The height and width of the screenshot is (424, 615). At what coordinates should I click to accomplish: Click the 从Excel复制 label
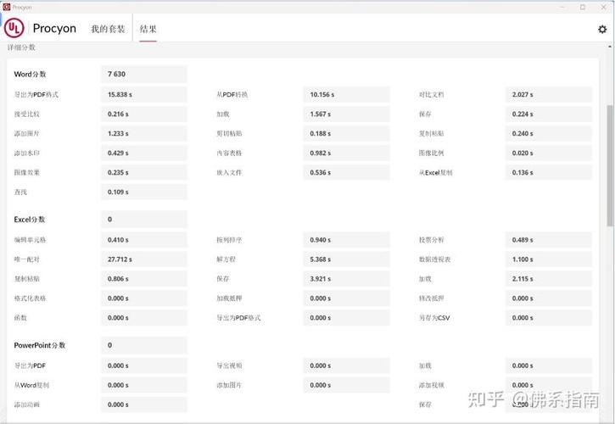pyautogui.click(x=435, y=173)
